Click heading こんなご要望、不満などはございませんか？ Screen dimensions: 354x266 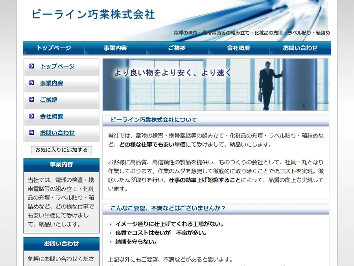tap(168, 208)
